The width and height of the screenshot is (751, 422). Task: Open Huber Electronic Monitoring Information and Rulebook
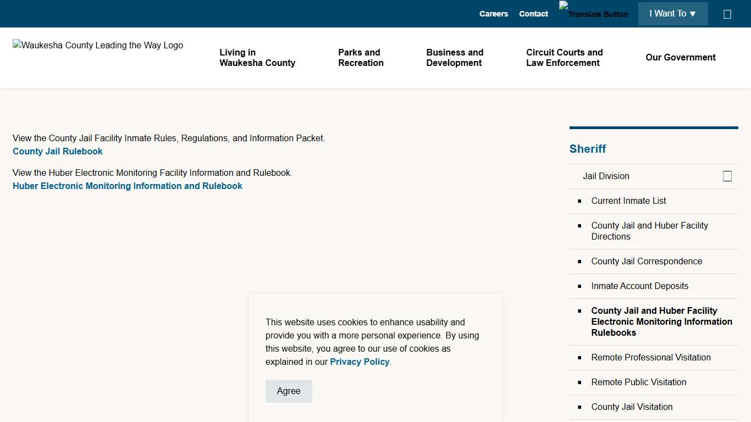(x=127, y=186)
